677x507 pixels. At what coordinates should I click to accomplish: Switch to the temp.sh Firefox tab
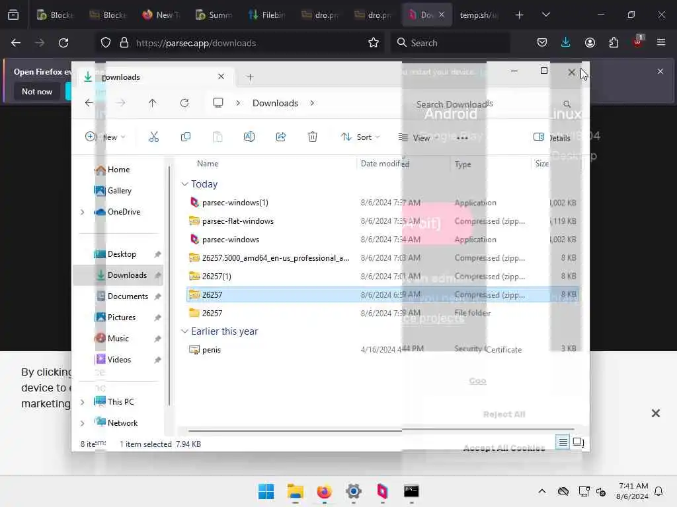tap(479, 15)
